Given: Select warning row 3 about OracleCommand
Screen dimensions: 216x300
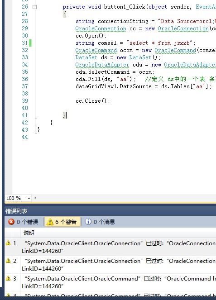Looking at the screenshot, I should pos(110,282).
